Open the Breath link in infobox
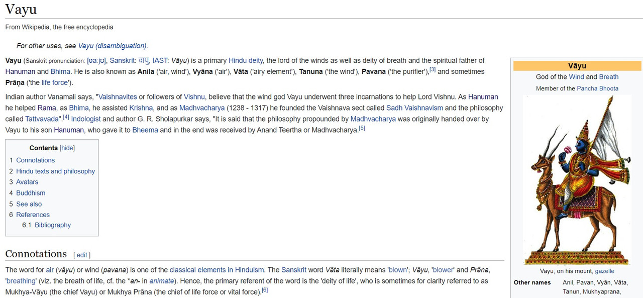 (609, 77)
